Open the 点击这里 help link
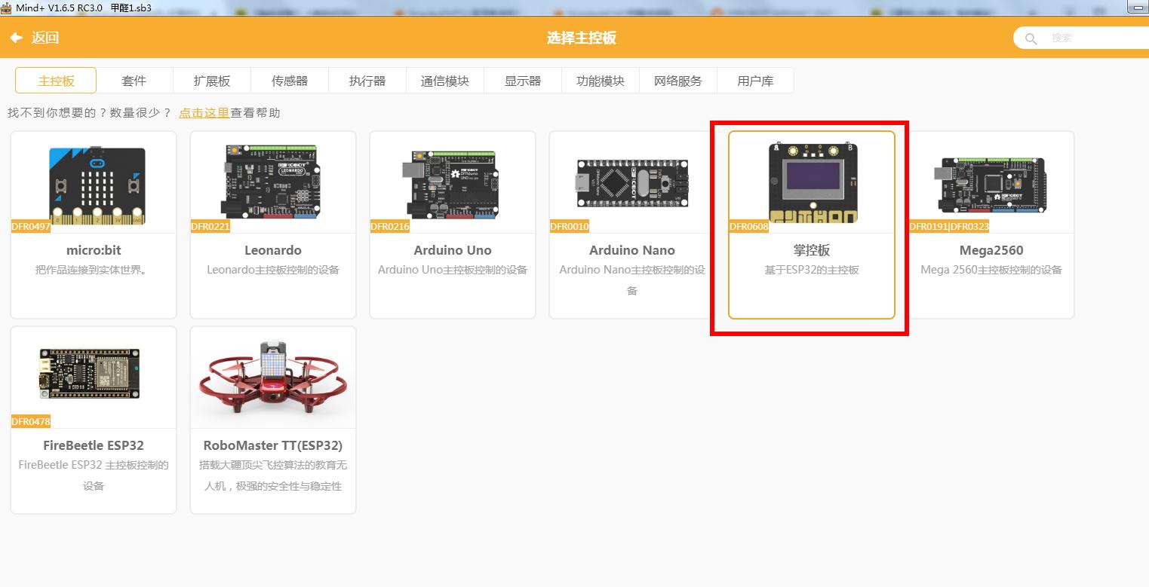This screenshot has height=587, width=1149. click(204, 113)
